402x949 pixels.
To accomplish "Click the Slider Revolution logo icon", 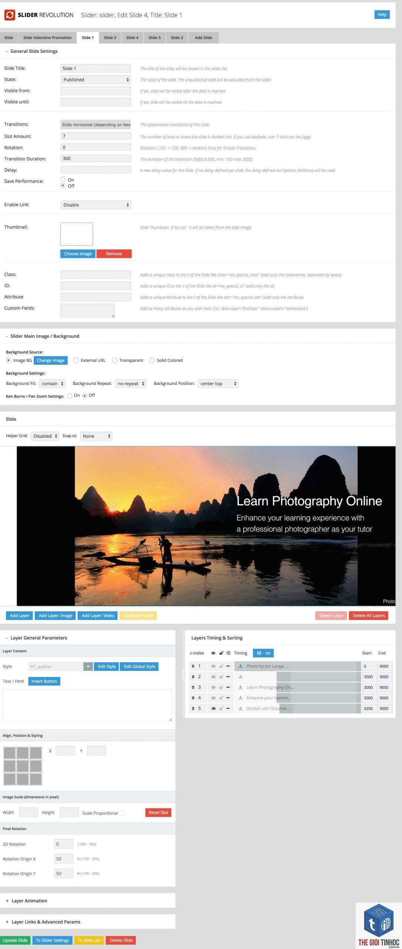I will point(9,15).
